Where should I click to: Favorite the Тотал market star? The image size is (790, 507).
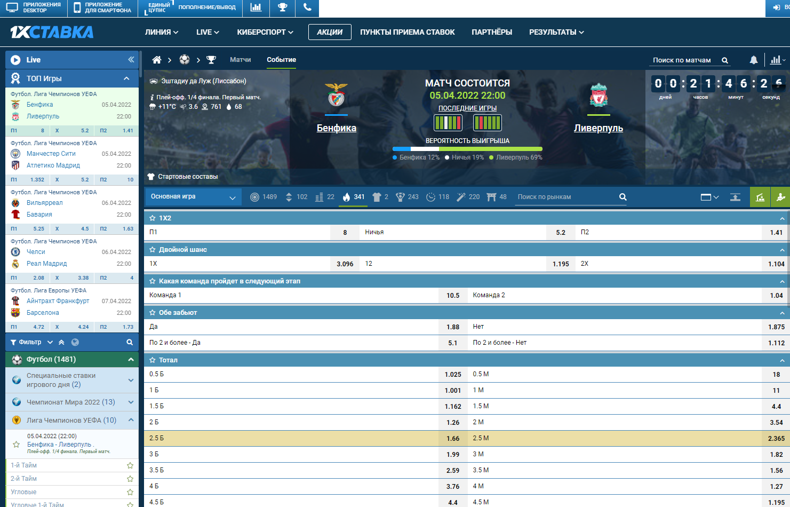pyautogui.click(x=153, y=360)
